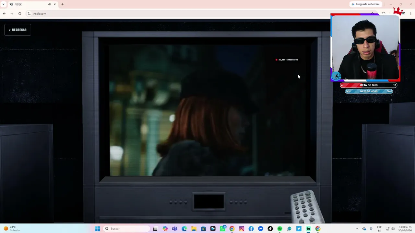Open site information icon in address bar
The image size is (415, 233).
[x=29, y=14]
